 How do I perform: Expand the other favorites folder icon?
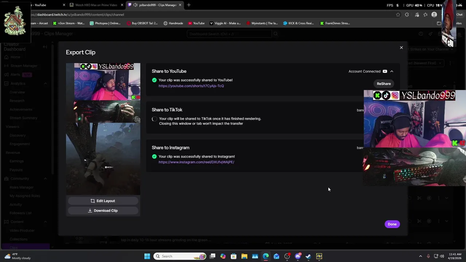click(x=439, y=23)
